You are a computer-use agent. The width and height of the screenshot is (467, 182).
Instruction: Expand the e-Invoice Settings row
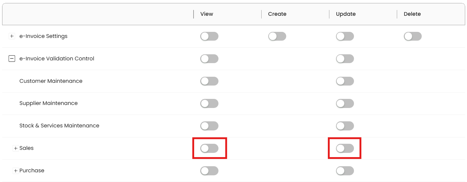[x=12, y=36]
